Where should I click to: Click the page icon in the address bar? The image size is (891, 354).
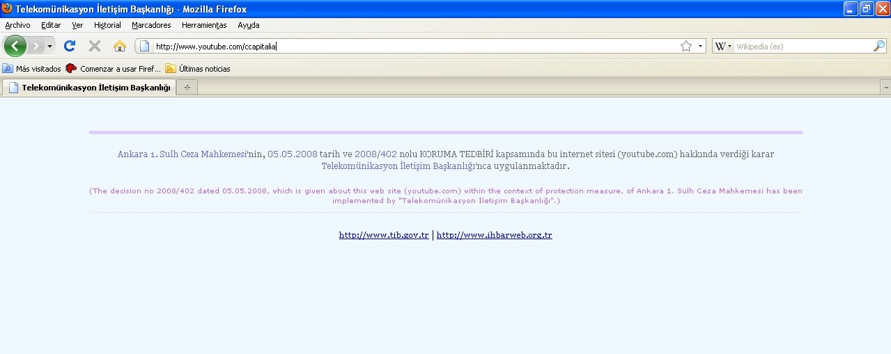(145, 46)
